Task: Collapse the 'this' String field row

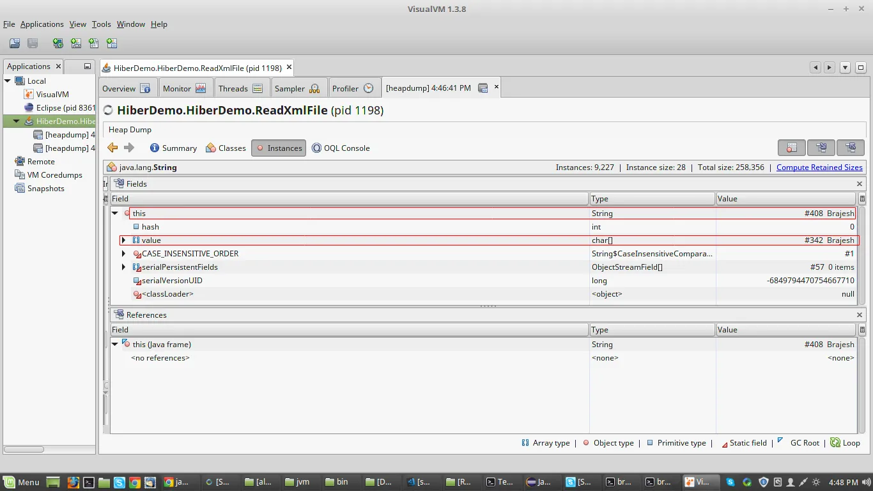Action: 115,213
